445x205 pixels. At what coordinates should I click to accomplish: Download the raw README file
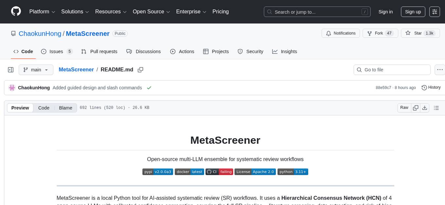pos(425,107)
